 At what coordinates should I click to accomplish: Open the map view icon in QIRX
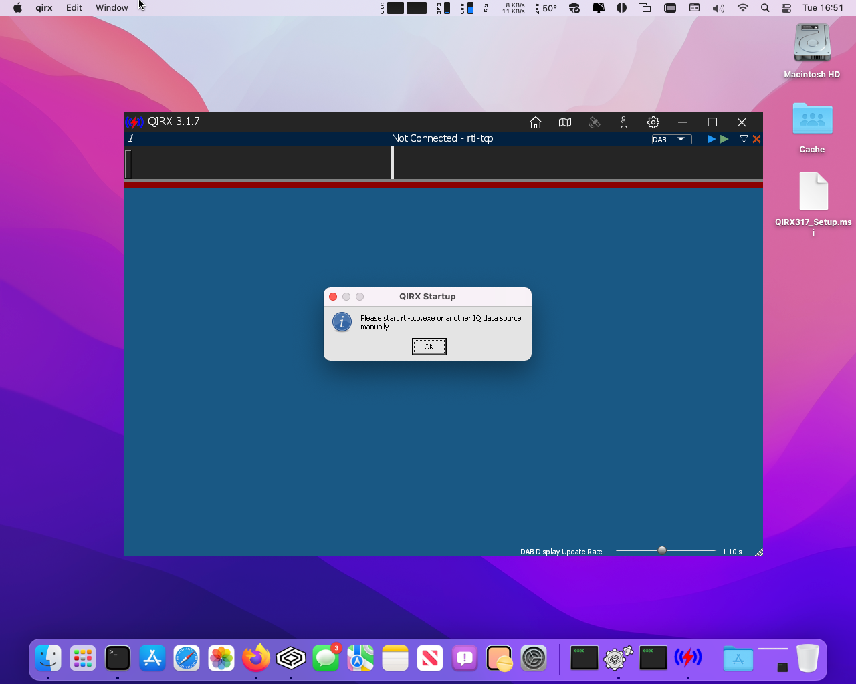565,122
